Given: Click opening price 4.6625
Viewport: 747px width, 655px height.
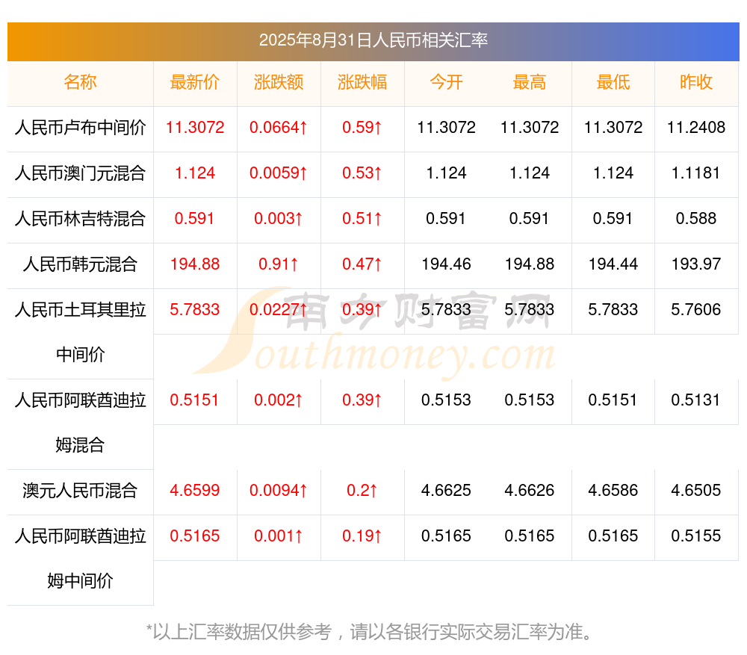Looking at the screenshot, I should 446,490.
